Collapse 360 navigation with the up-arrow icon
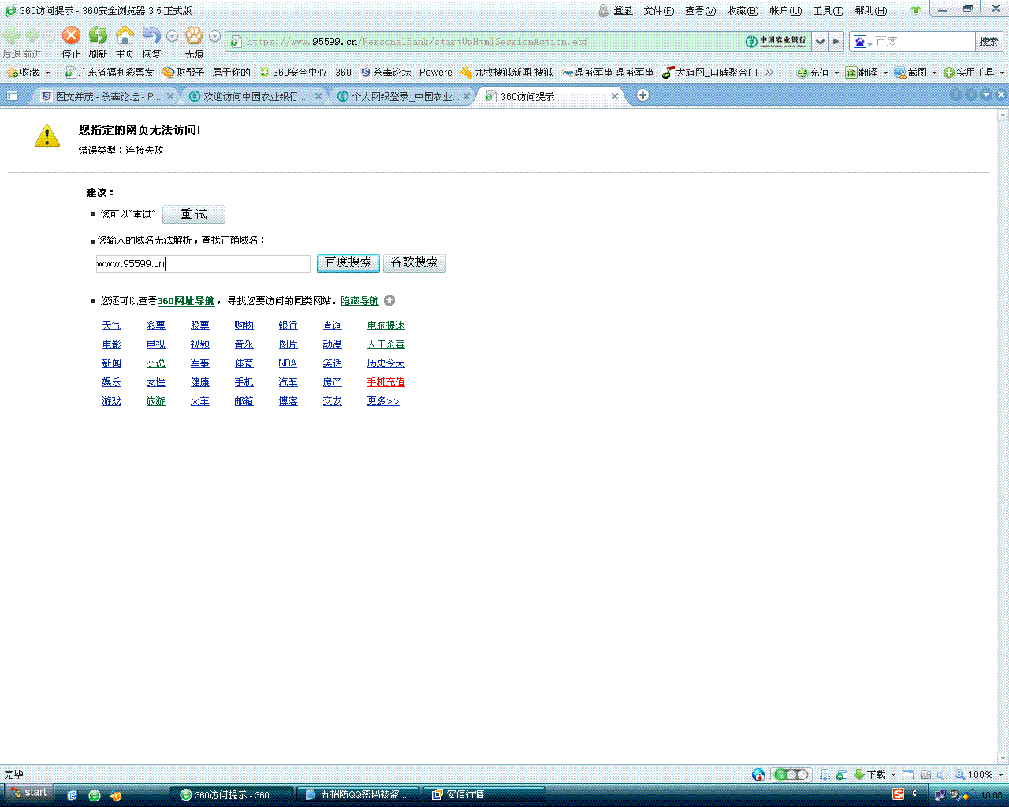The width and height of the screenshot is (1009, 807). tap(389, 300)
